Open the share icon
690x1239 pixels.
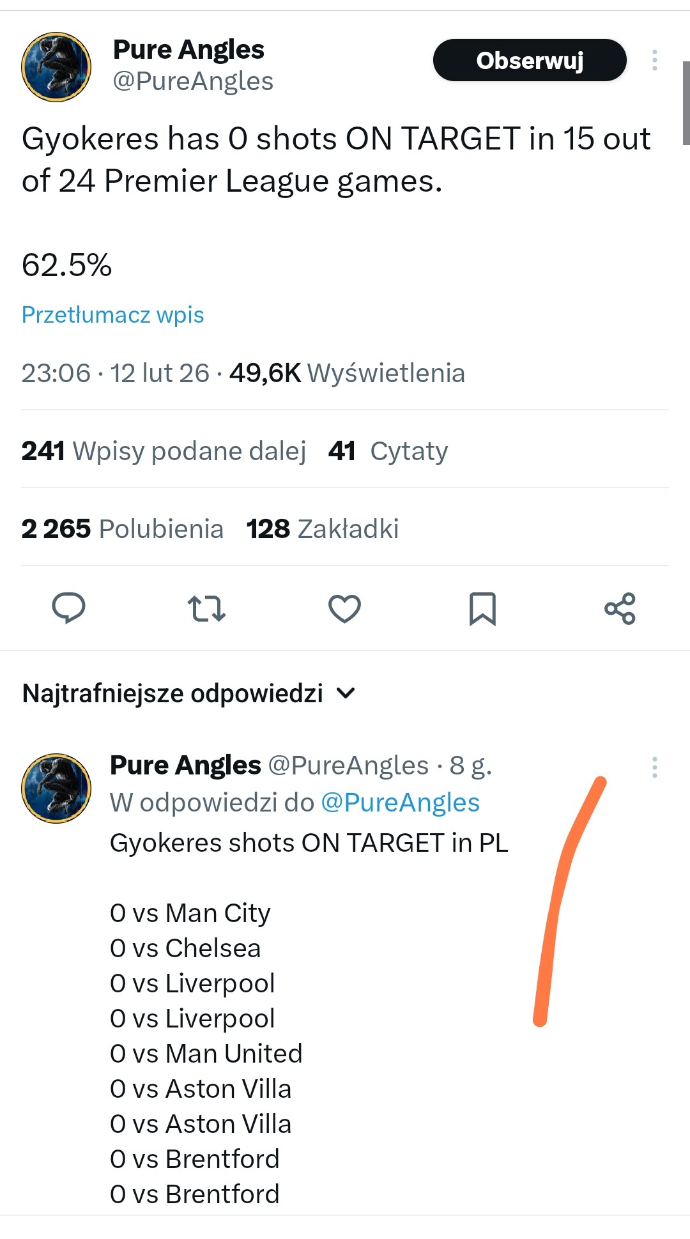point(620,608)
